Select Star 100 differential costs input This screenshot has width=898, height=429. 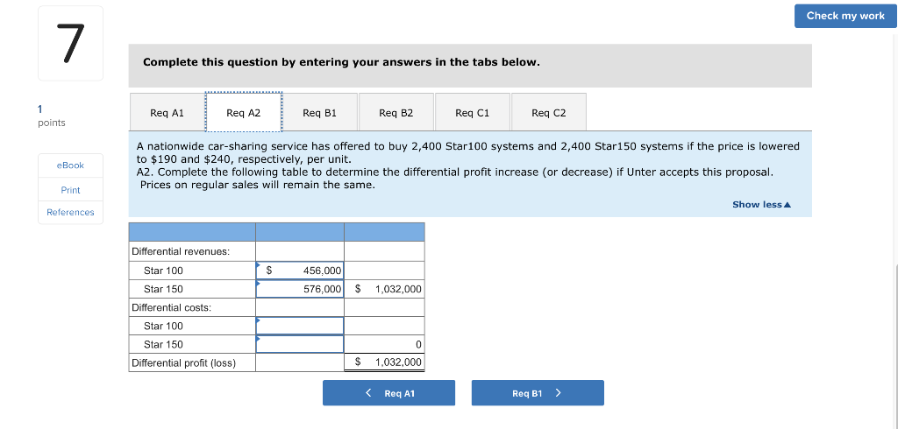[x=300, y=326]
